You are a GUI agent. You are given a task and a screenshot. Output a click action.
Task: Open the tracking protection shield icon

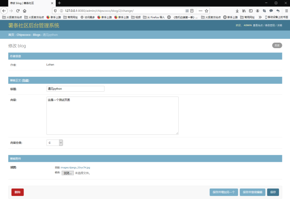tap(55, 11)
